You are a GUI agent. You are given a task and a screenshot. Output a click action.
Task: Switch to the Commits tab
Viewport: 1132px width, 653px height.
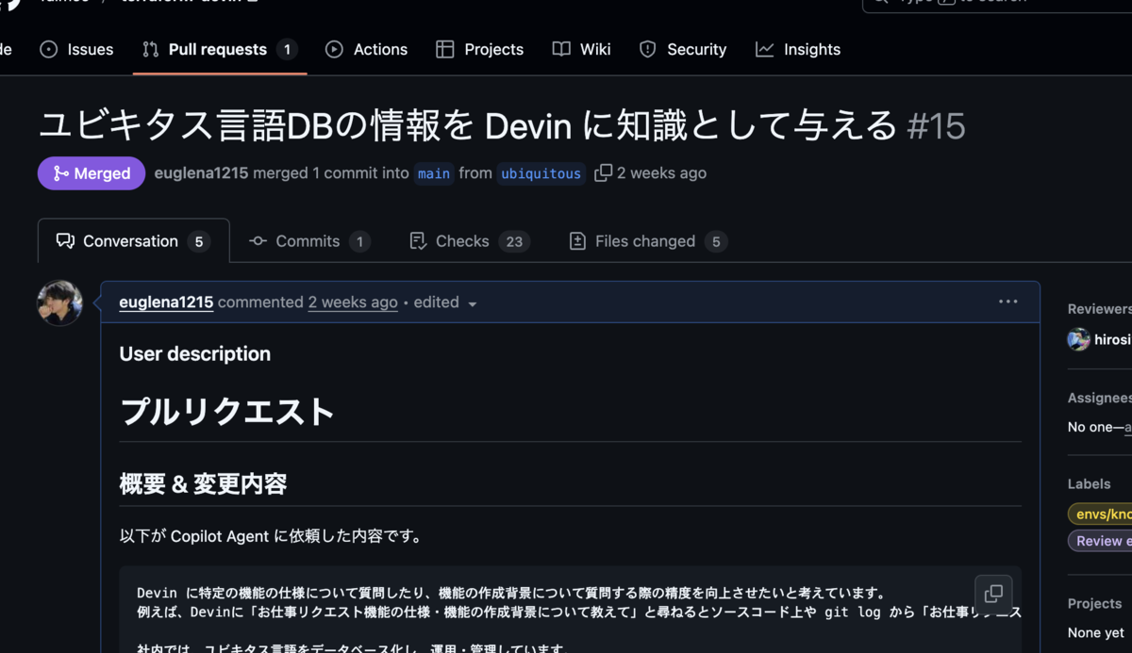(308, 241)
